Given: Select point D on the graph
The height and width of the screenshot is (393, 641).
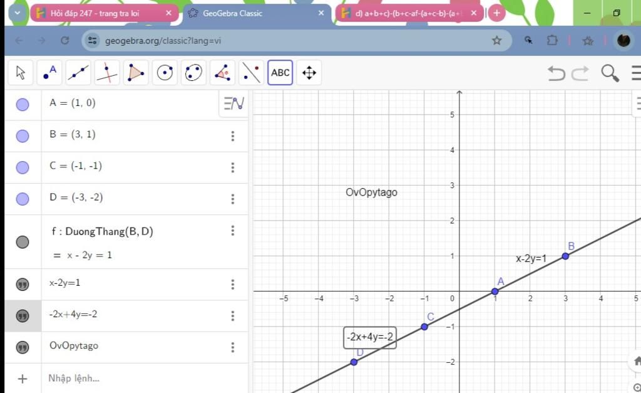Looking at the screenshot, I should 354,362.
